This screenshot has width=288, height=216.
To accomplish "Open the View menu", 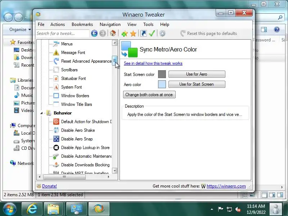I will 132,24.
